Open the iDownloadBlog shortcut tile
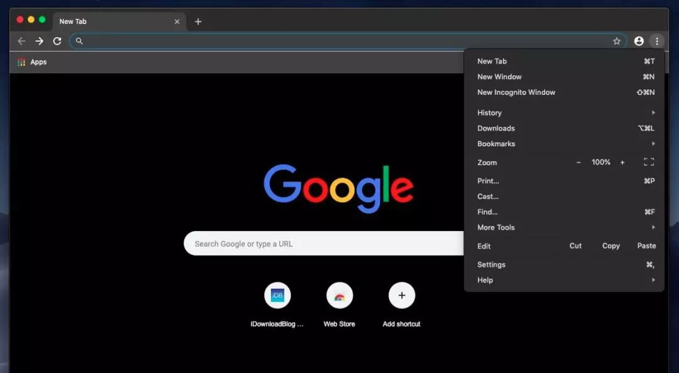This screenshot has height=373, width=679. click(277, 305)
